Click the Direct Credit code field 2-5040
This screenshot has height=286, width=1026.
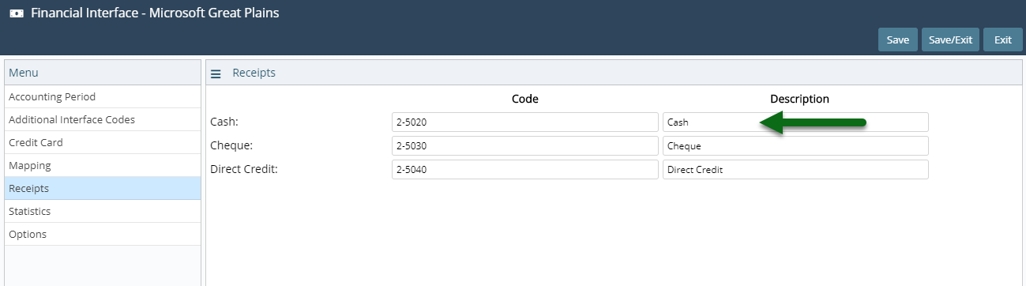pos(525,170)
